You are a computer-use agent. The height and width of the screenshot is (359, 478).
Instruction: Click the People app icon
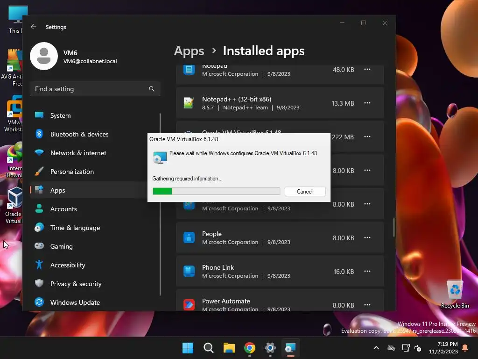189,237
